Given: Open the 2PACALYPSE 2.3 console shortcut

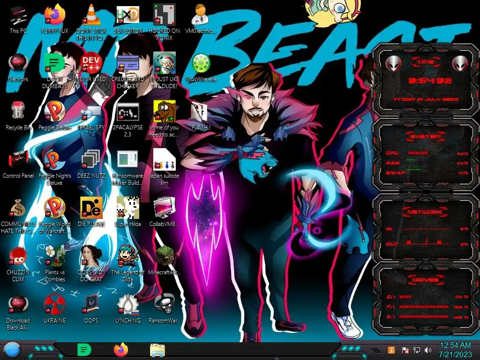Looking at the screenshot, I should click(127, 112).
